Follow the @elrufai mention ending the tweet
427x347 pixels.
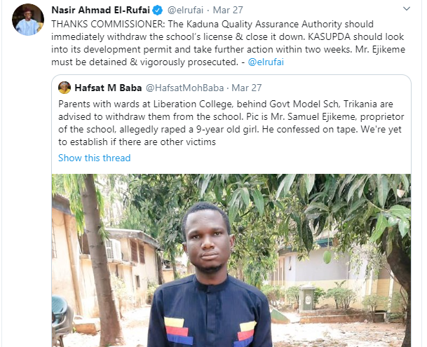tap(266, 62)
